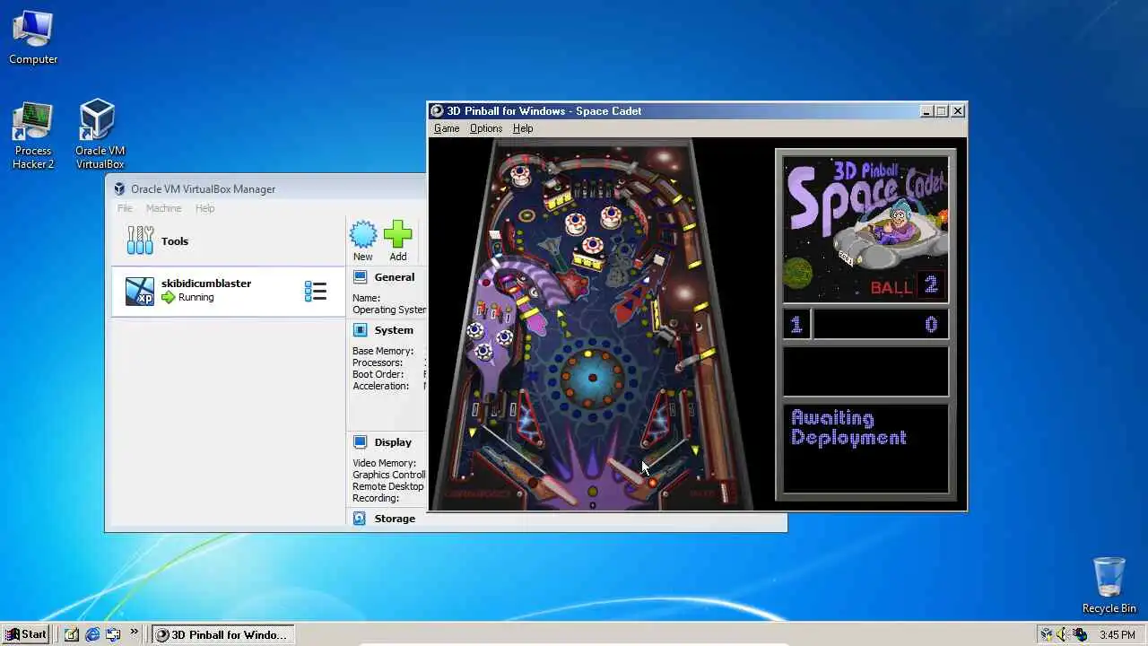Image resolution: width=1148 pixels, height=646 pixels.
Task: Open the File menu in VirtualBox Manager
Action: 125,208
